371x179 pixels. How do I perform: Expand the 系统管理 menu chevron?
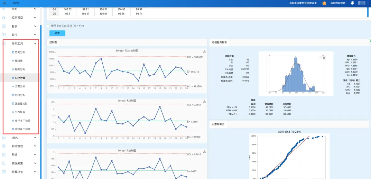pyautogui.click(x=35, y=146)
